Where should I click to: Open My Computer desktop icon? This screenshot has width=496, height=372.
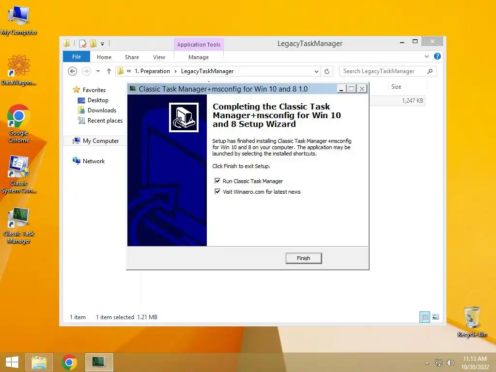point(19,20)
